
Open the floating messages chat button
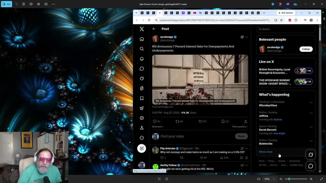(x=311, y=166)
